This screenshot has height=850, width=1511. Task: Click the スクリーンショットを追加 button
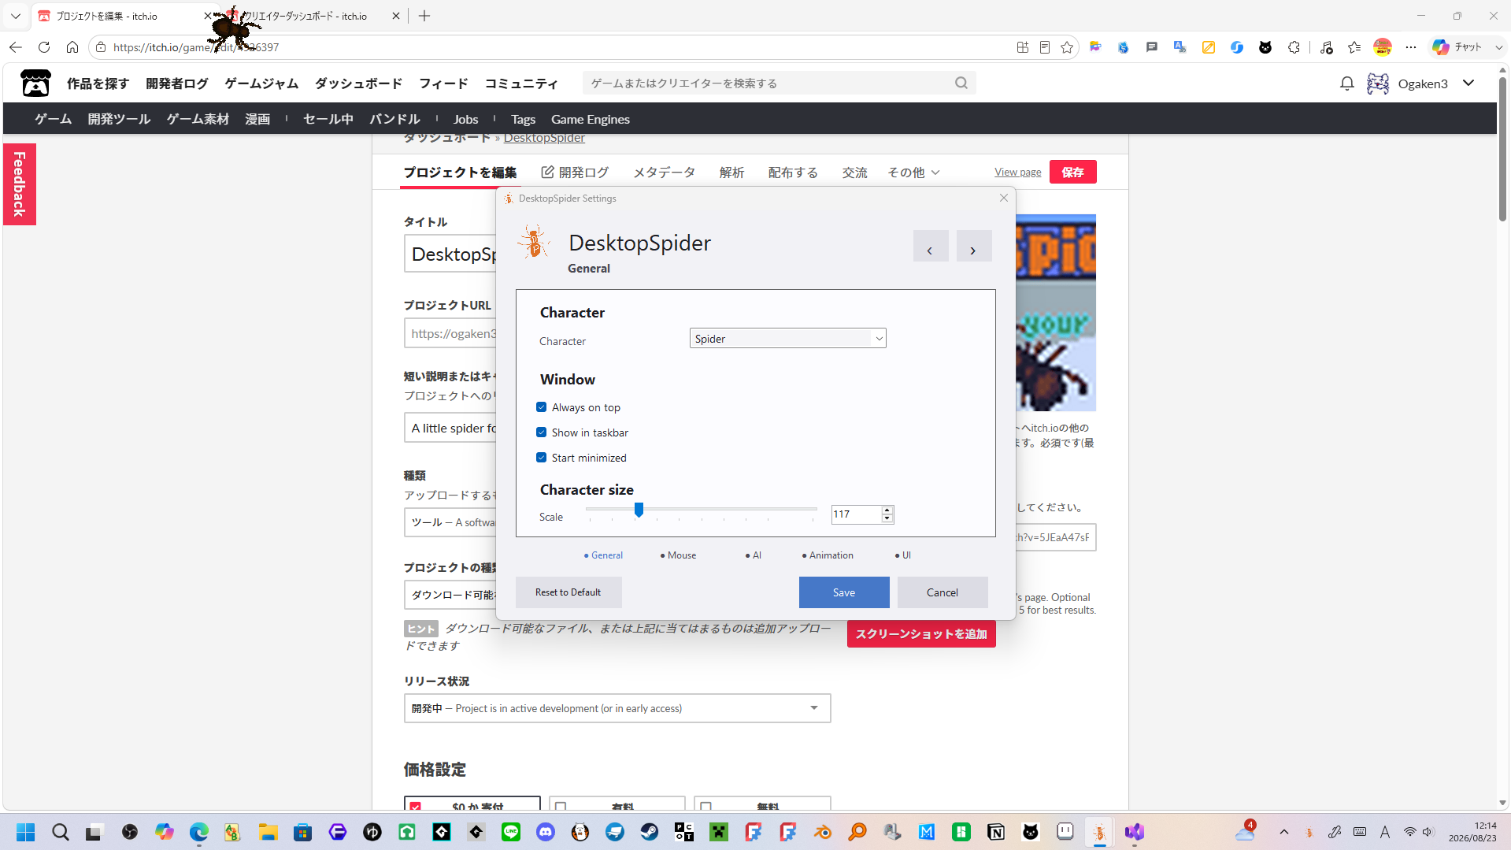click(921, 634)
